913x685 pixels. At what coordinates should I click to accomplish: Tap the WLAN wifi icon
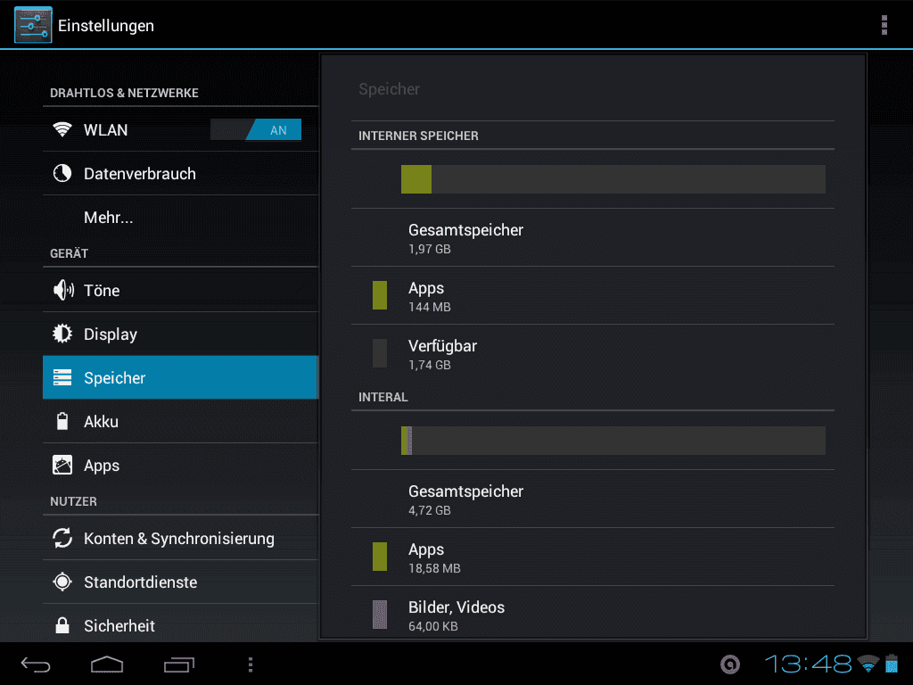click(x=62, y=129)
